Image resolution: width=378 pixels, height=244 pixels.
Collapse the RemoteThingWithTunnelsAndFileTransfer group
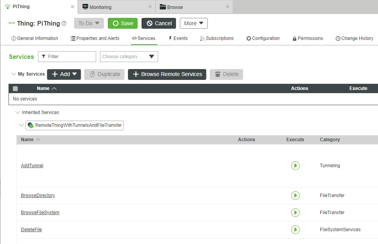pos(21,125)
